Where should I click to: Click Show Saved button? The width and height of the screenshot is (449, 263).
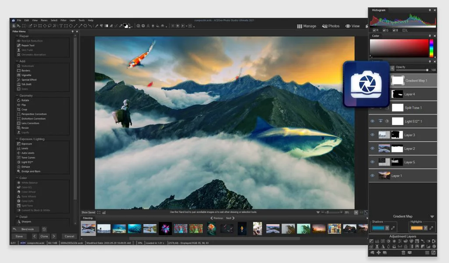(x=88, y=212)
